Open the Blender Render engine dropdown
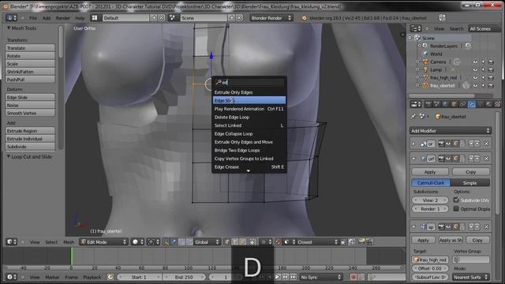Screen dimensions: 505x284 (271, 18)
